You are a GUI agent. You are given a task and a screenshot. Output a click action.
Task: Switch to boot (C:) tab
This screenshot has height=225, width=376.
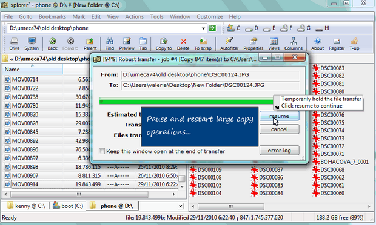68,206
